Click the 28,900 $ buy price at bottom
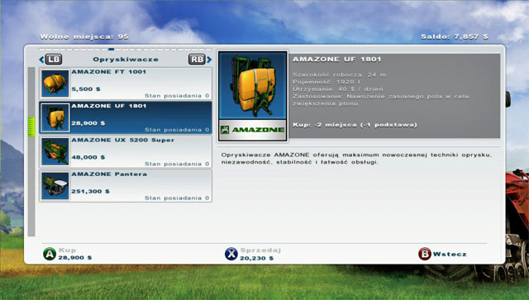Image resolution: width=529 pixels, height=300 pixels. 75,258
